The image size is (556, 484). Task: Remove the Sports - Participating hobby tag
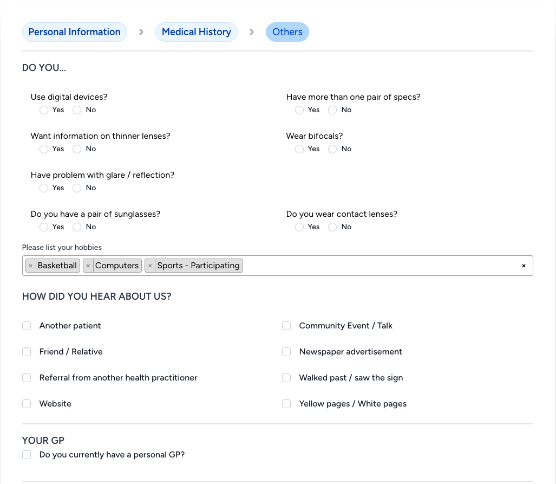click(x=149, y=265)
